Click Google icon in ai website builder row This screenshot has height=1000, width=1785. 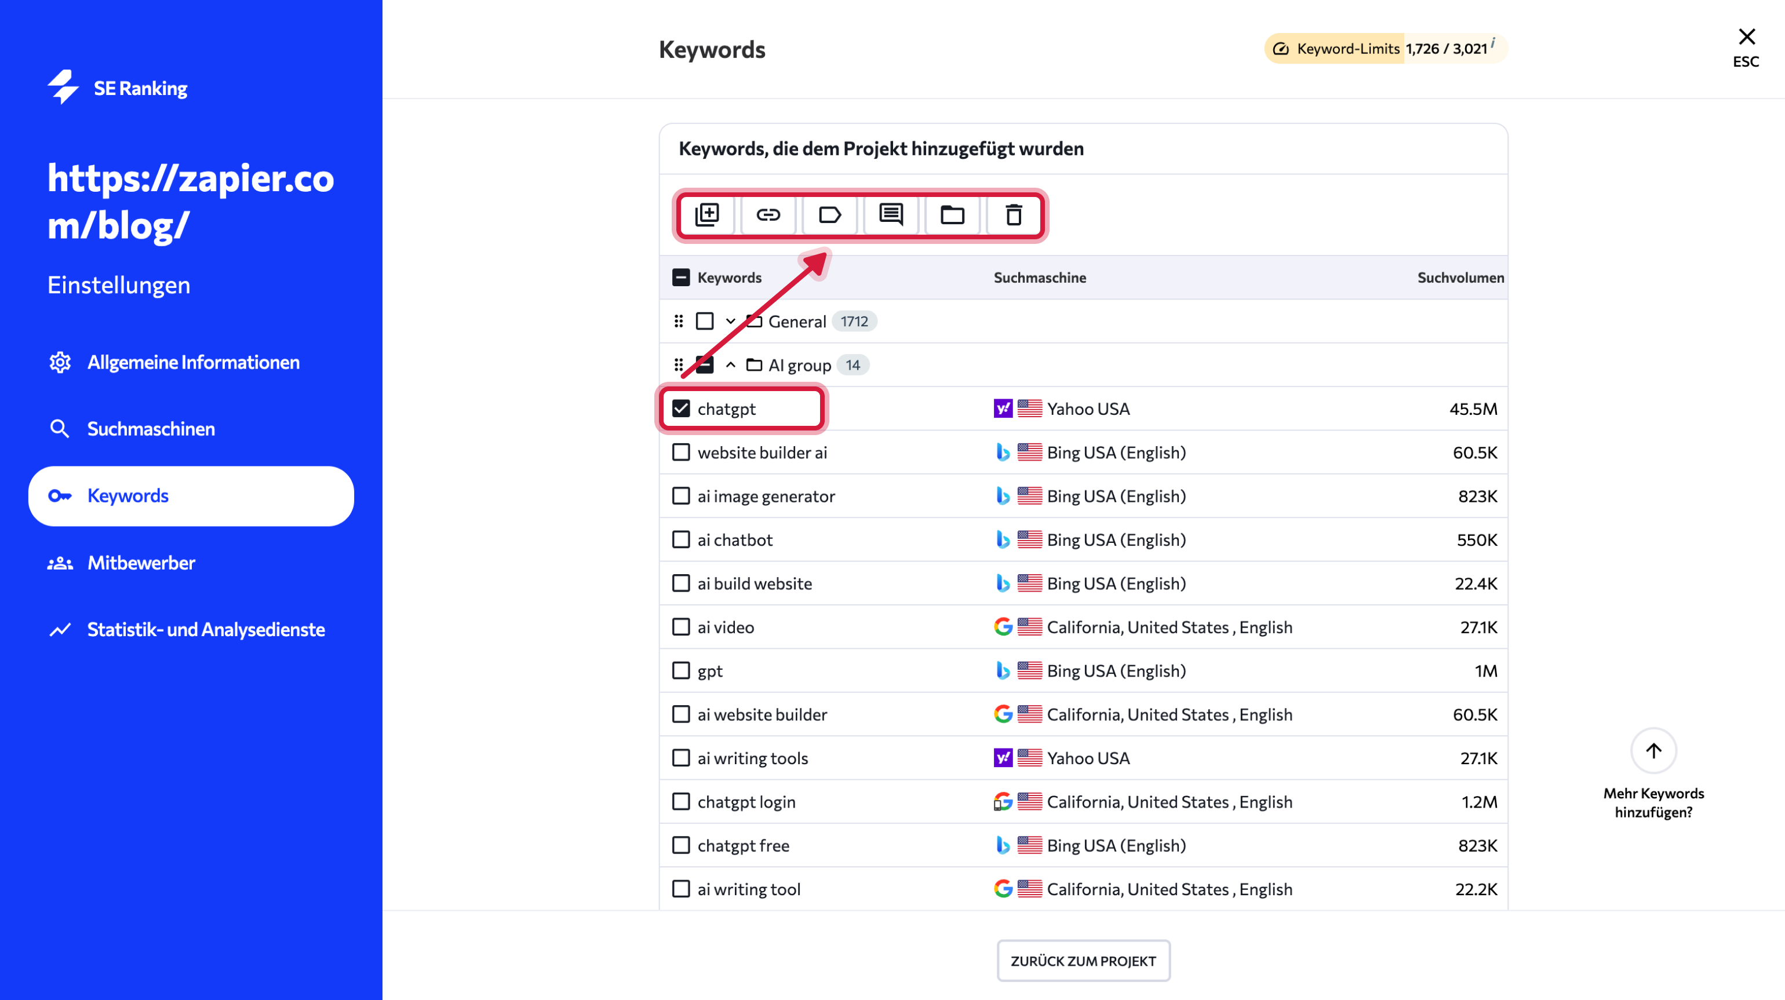[x=1003, y=714]
